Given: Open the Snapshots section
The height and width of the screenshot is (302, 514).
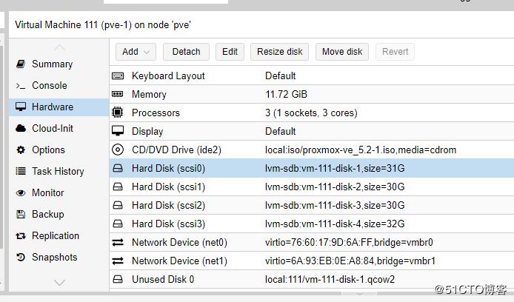Looking at the screenshot, I should [x=54, y=257].
